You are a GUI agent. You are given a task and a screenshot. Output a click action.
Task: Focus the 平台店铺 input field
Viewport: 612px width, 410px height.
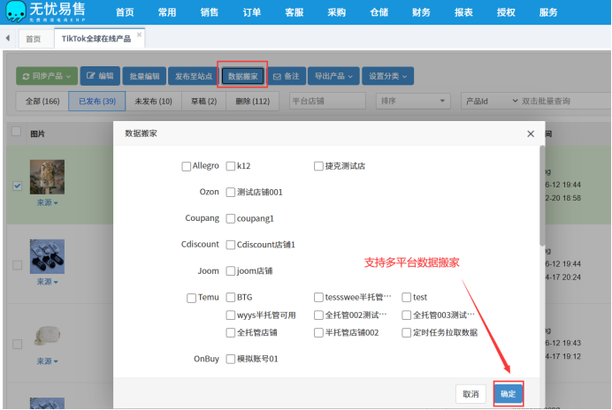(x=327, y=101)
